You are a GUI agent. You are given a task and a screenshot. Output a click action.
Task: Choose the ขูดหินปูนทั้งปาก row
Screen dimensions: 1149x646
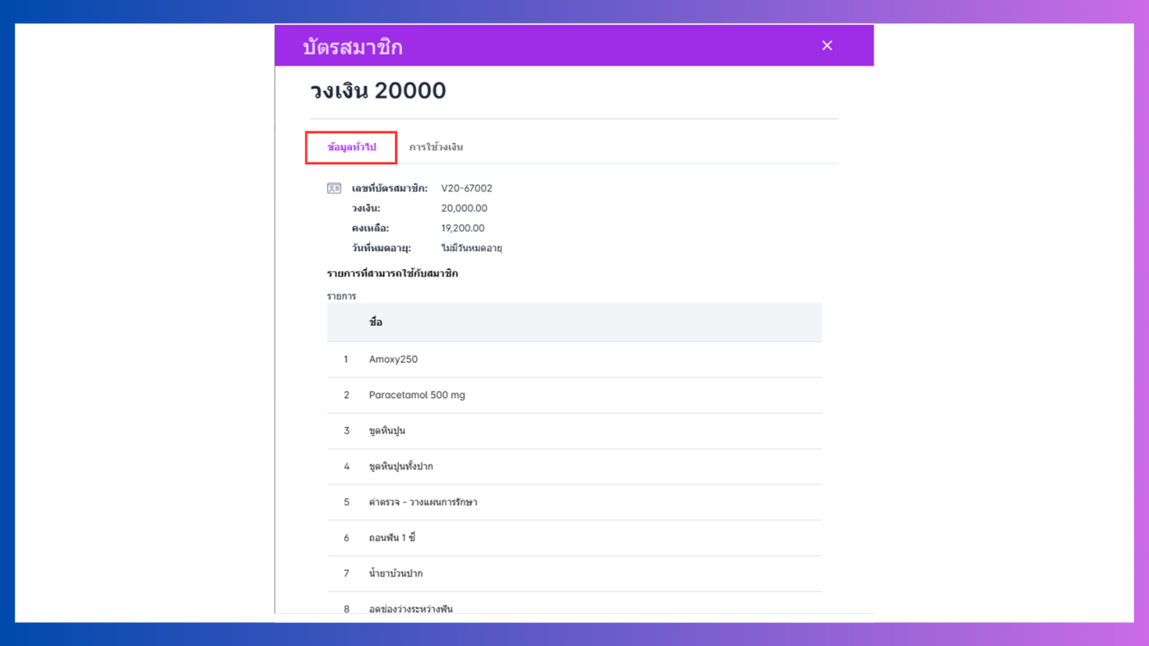pyautogui.click(x=401, y=466)
